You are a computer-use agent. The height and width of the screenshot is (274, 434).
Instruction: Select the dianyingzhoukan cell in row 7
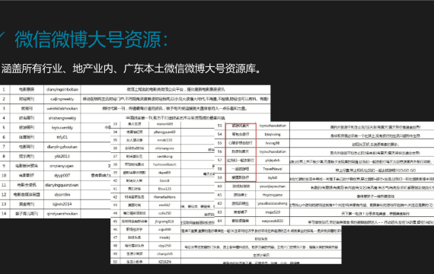click(x=62, y=147)
